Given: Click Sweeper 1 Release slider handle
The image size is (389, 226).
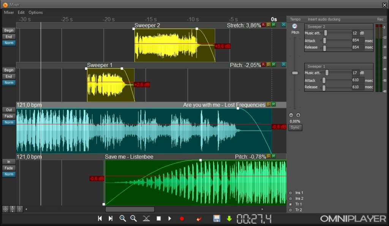Looking at the screenshot, I should tap(324, 88).
